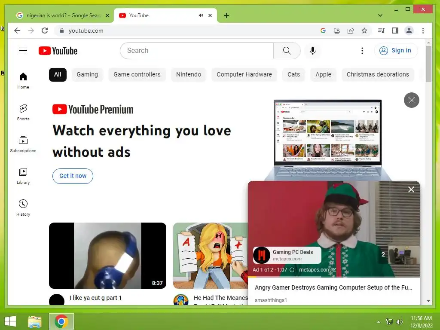Bookmark this tab with the star
This screenshot has width=440, height=330.
coord(364,31)
